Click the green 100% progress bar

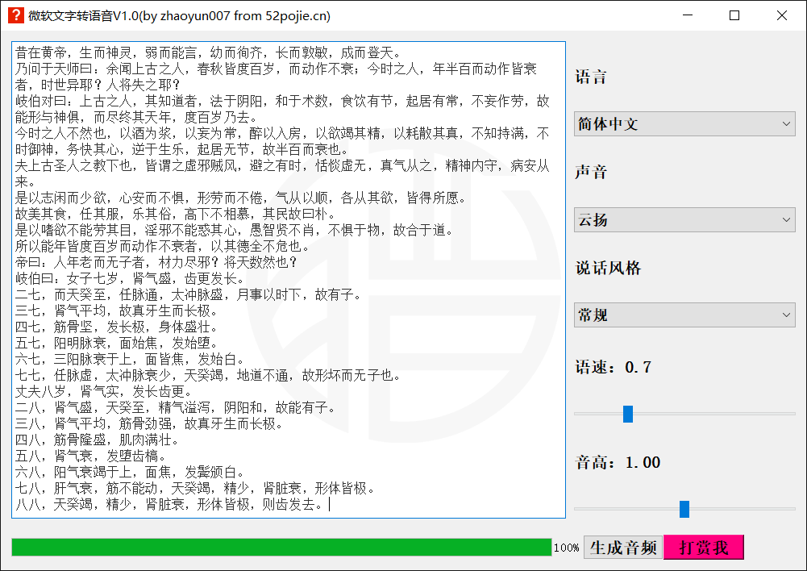(281, 548)
